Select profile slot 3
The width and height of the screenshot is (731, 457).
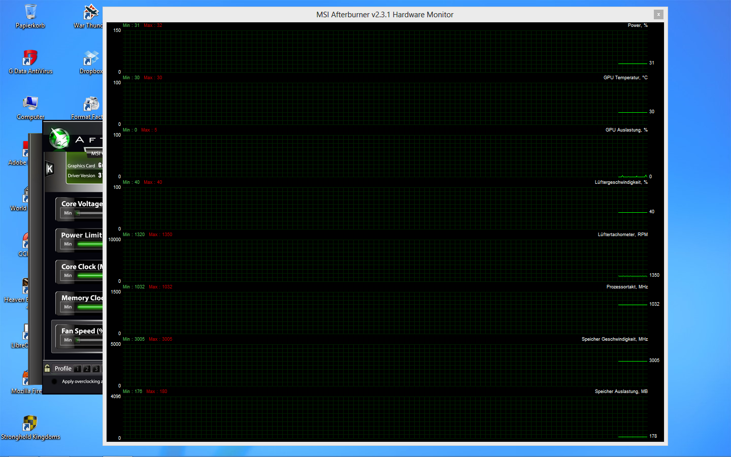click(95, 369)
